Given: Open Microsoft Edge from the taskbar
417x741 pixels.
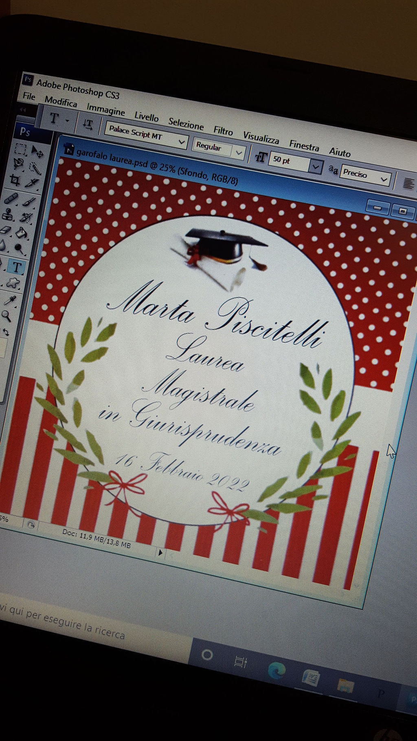Looking at the screenshot, I should click(x=277, y=671).
